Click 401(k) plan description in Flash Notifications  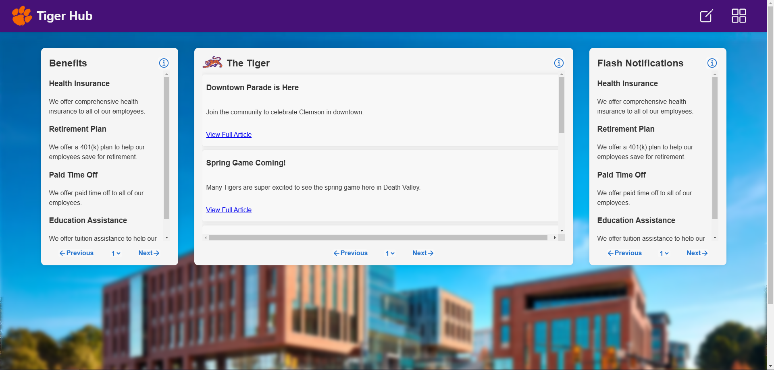pos(645,152)
